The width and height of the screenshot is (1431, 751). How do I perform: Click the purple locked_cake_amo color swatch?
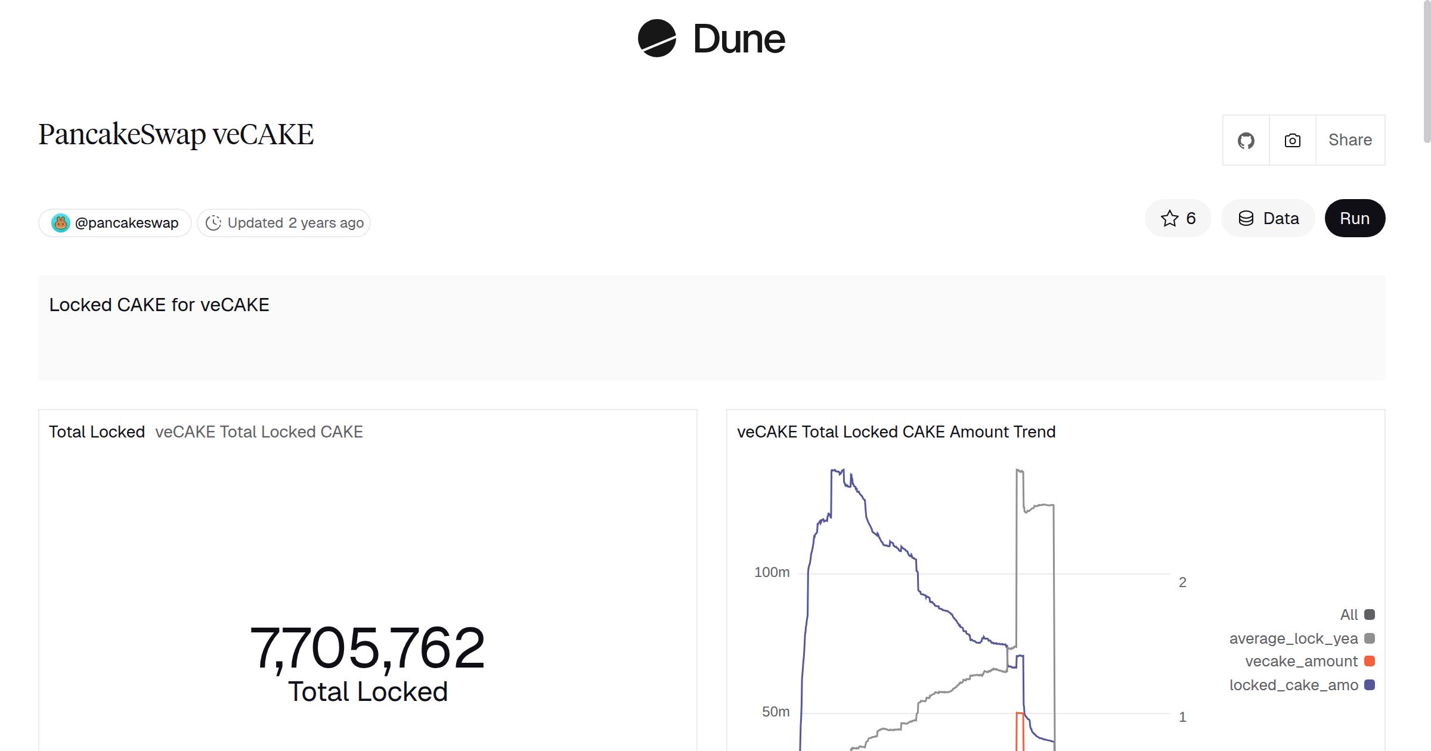[1370, 685]
